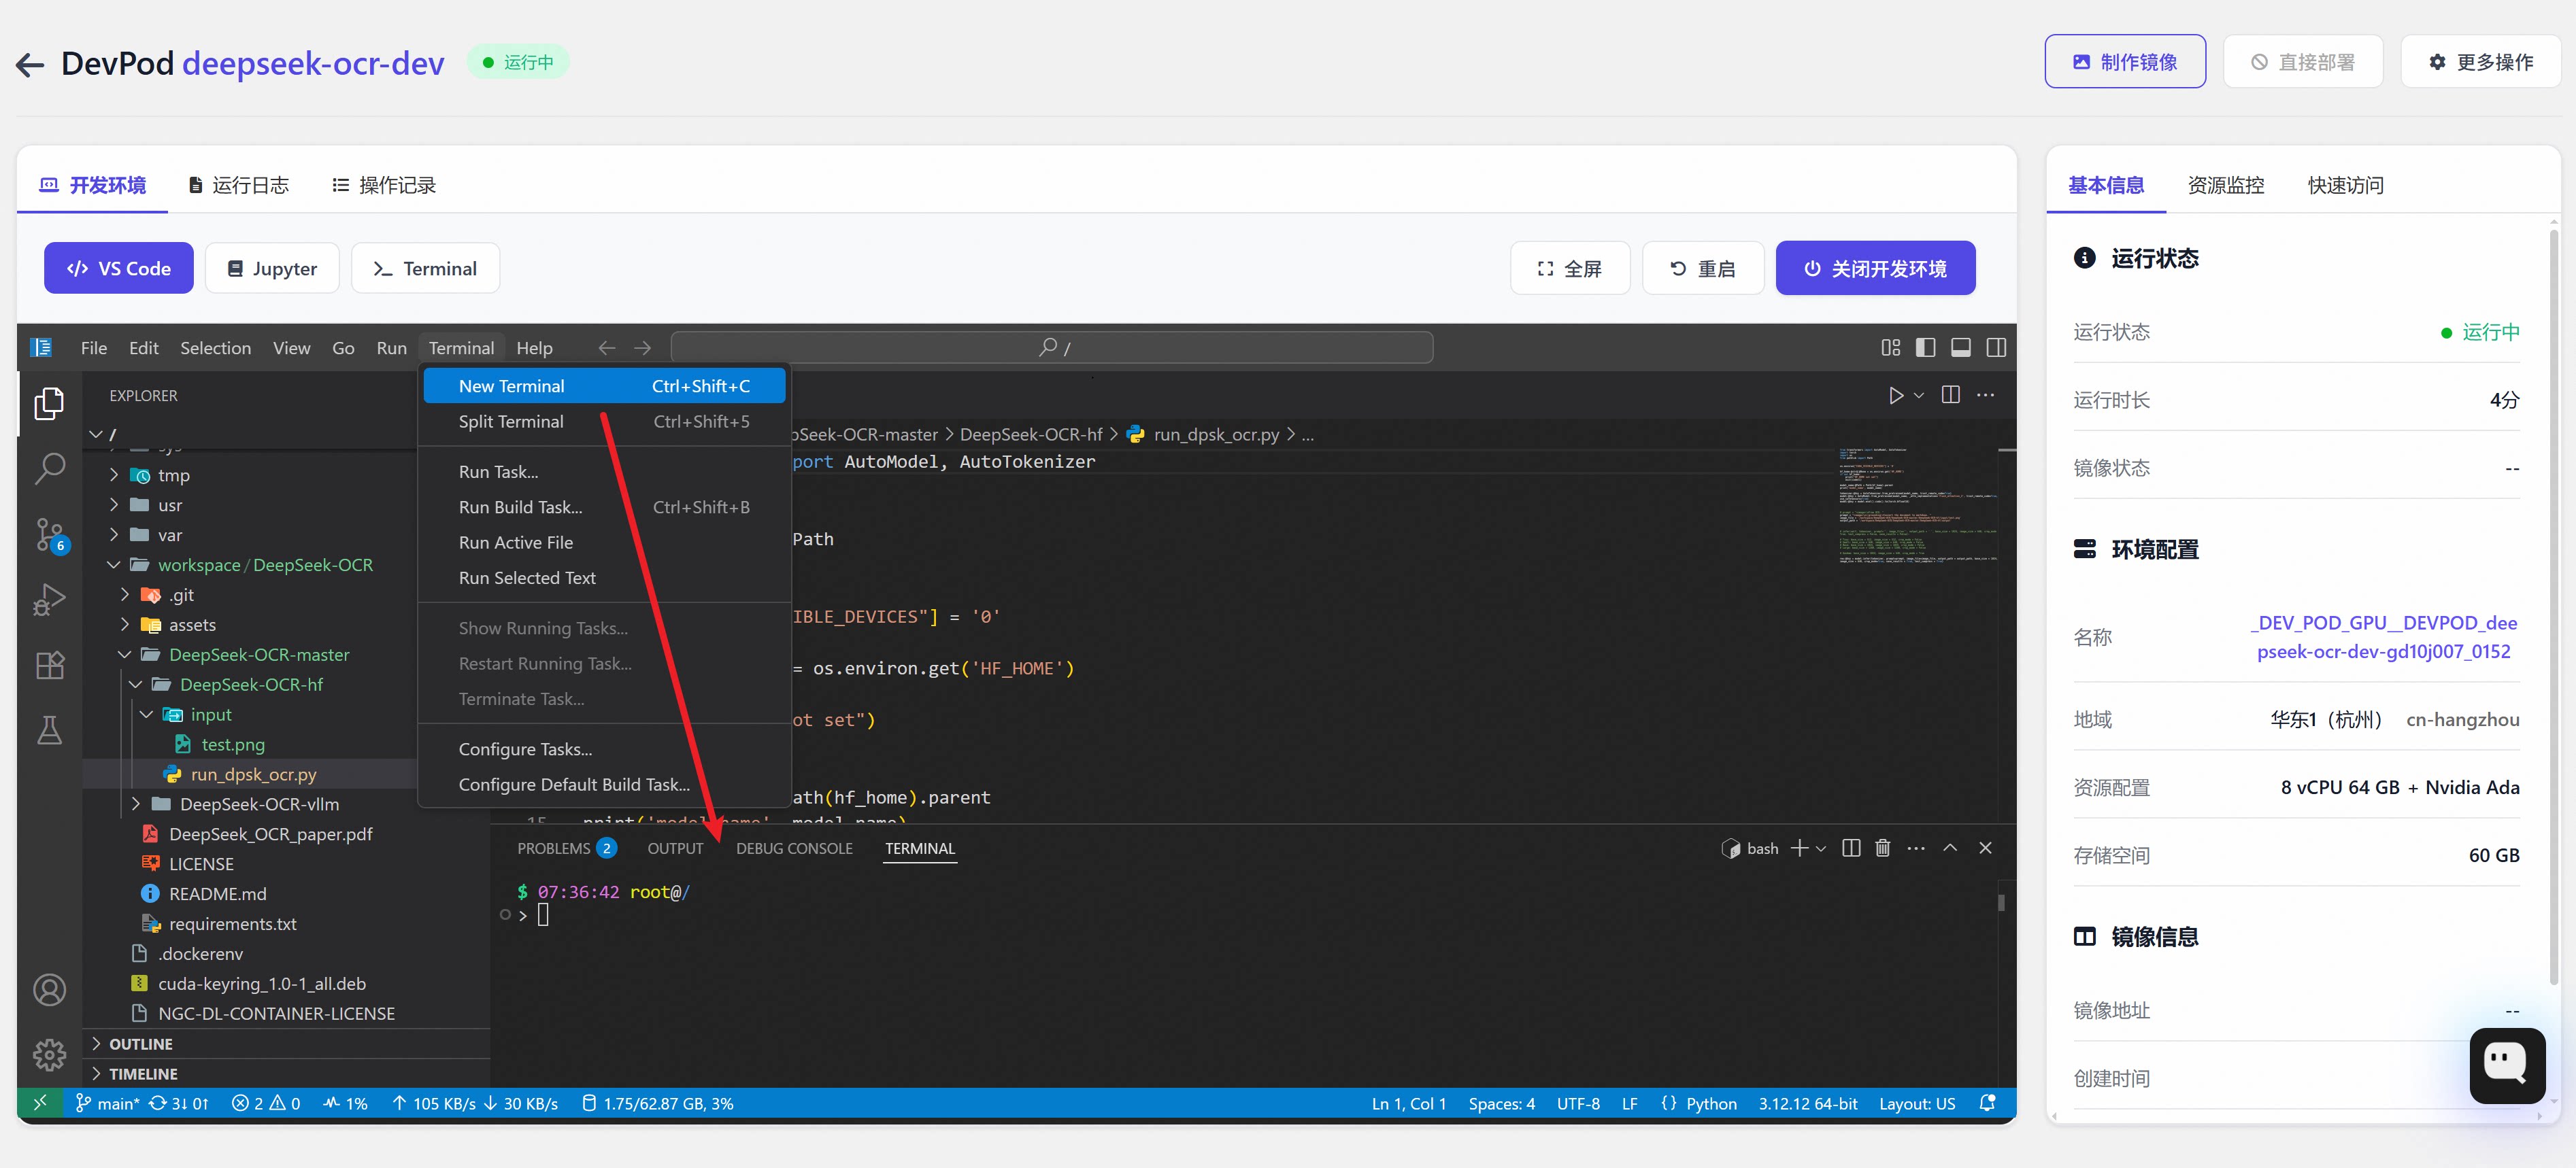
Task: Expand the OUTLINE section
Action: [141, 1044]
